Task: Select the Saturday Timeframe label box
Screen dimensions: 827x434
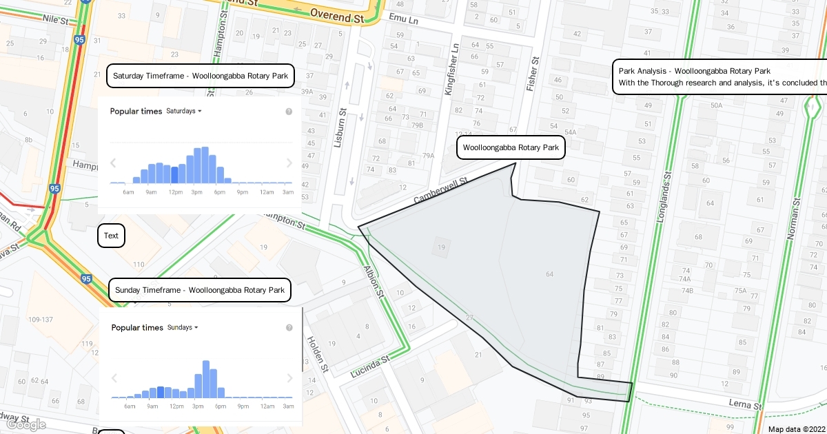Action: [x=201, y=76]
